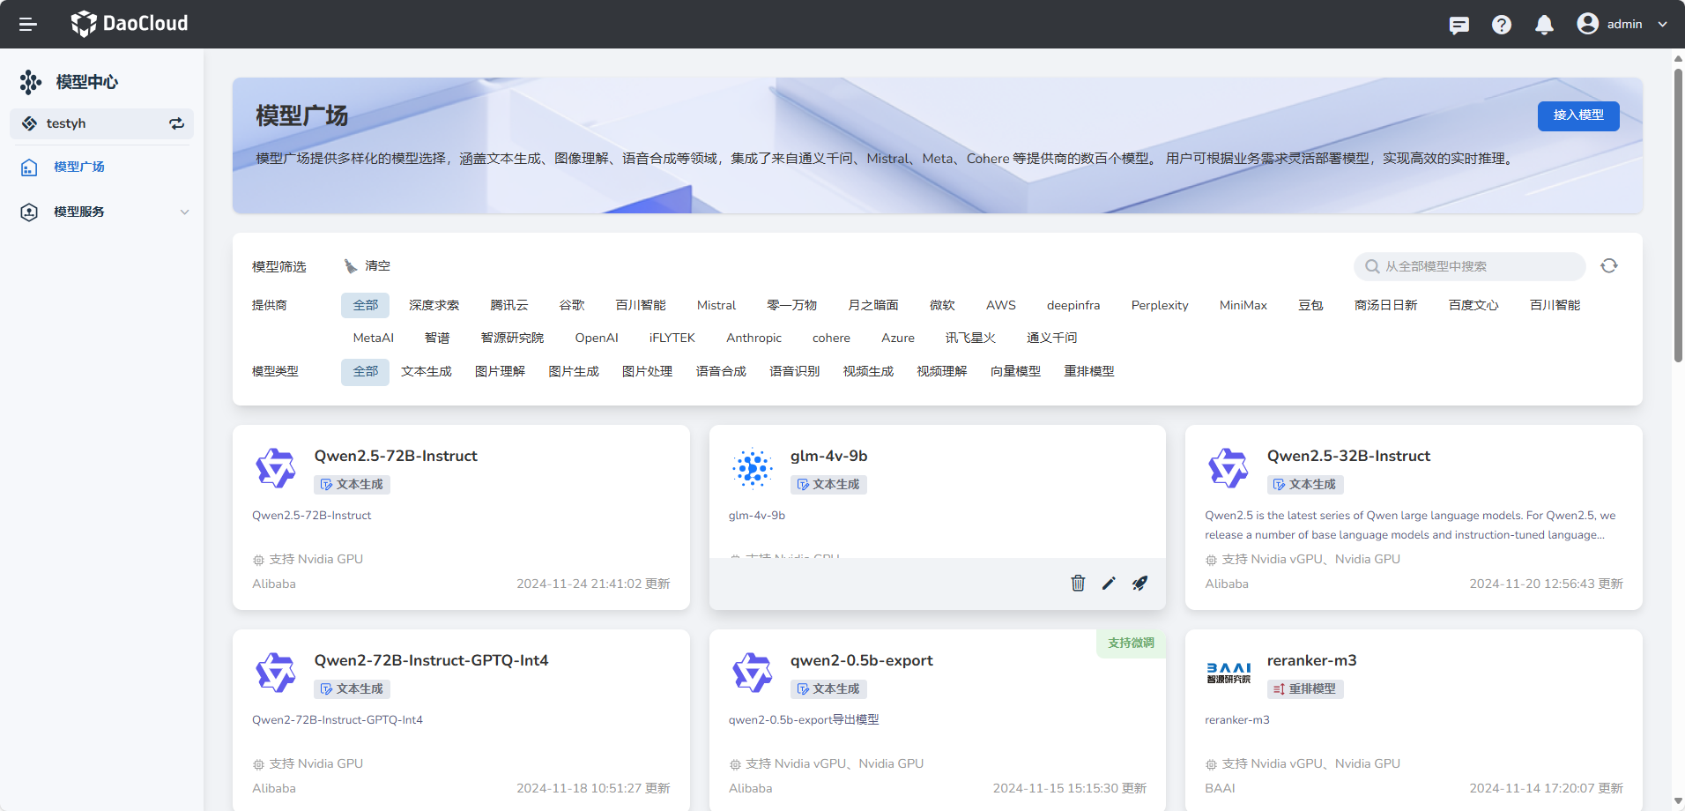Viewport: 1685px width, 811px height.
Task: Open the Qwen2.5-72B-Instruct model card
Action: point(461,517)
